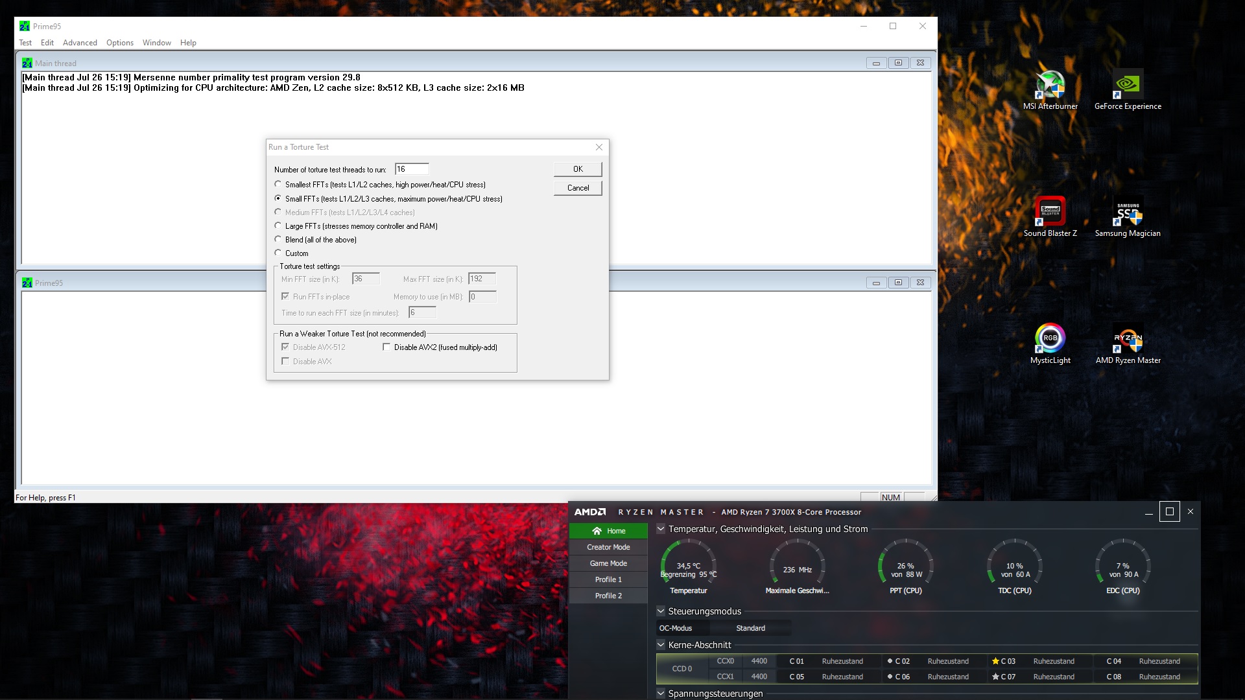The height and width of the screenshot is (700, 1245).
Task: Click OK in the Torture Test dialog
Action: (578, 169)
